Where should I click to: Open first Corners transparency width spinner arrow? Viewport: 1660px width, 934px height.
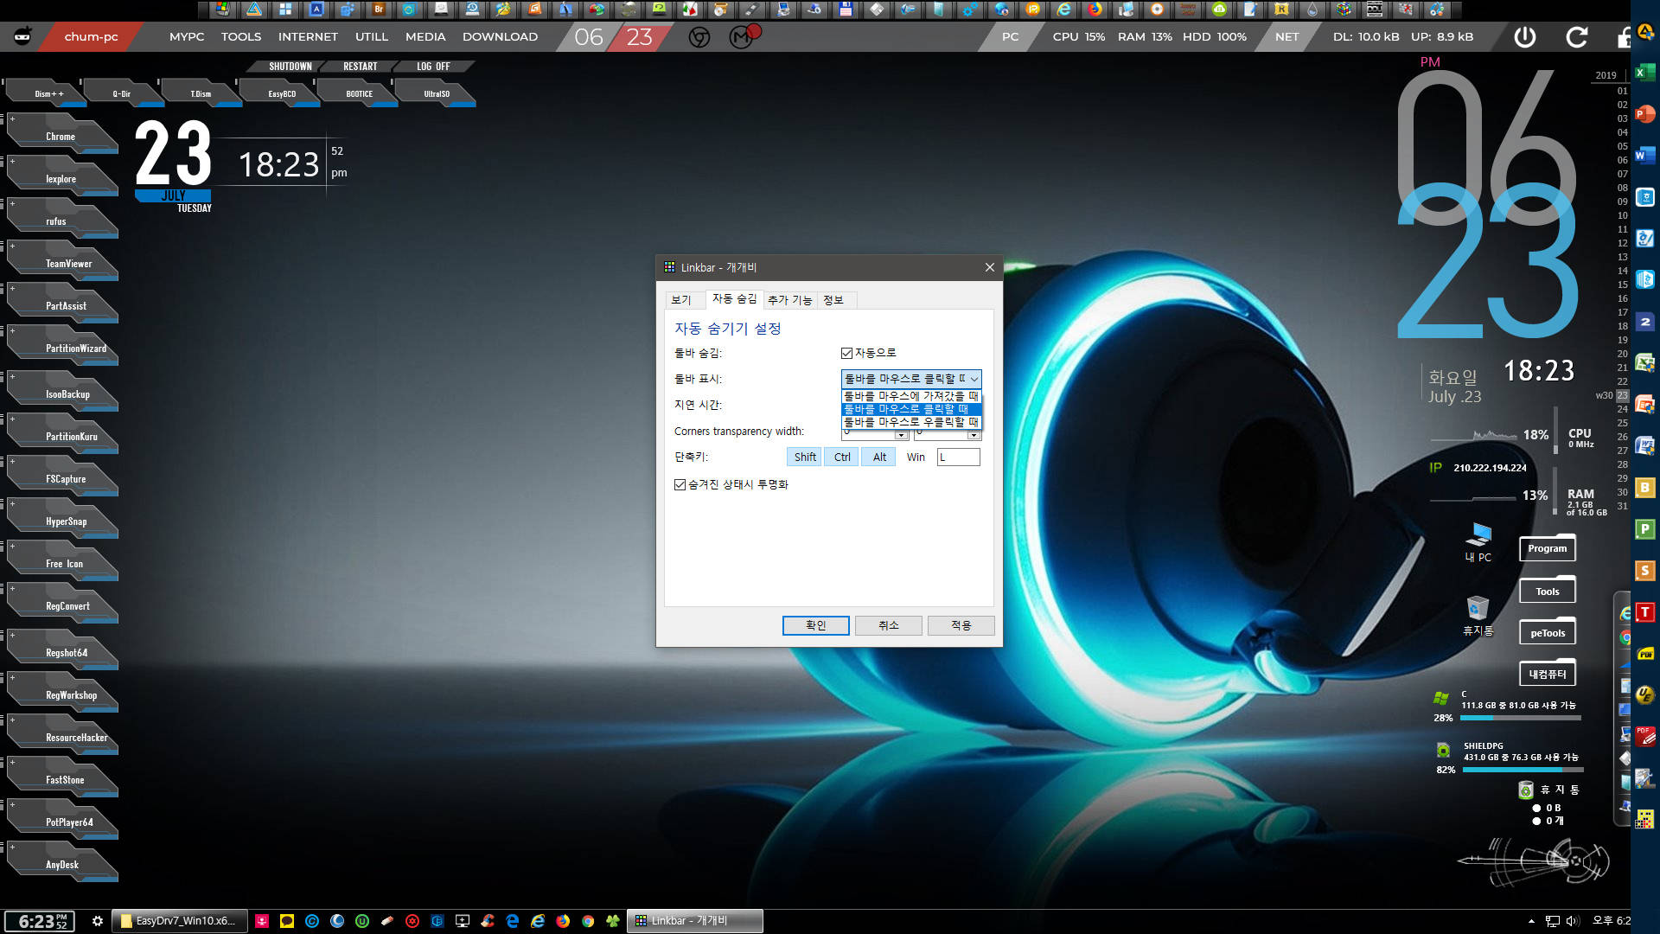pos(901,435)
